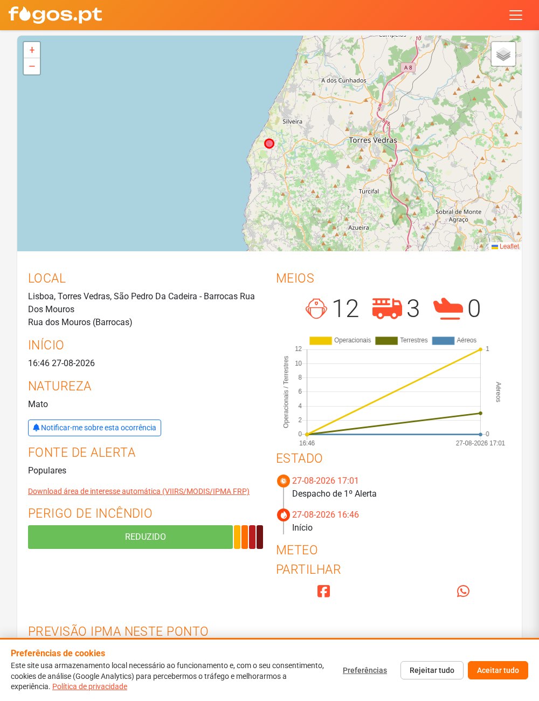539x701 pixels.
Task: Toggle Aéreos series in chart legend
Action: [x=454, y=340]
